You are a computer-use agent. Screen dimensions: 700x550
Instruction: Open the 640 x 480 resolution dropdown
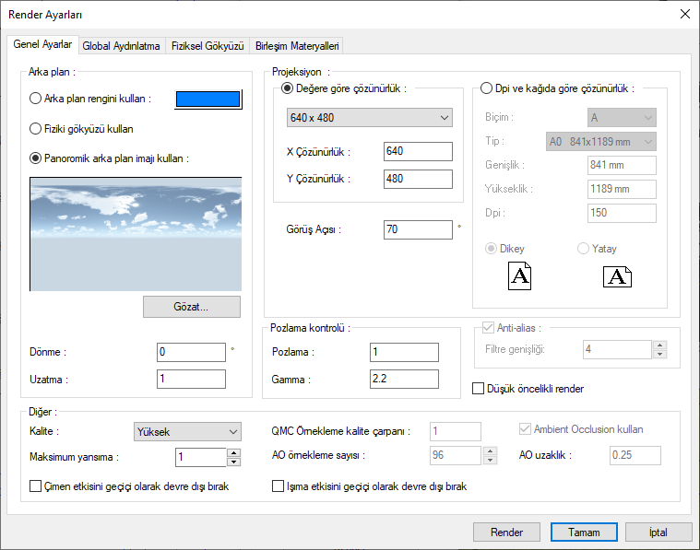coord(369,118)
